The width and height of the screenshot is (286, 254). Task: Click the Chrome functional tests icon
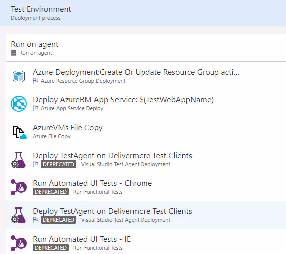pos(18,187)
